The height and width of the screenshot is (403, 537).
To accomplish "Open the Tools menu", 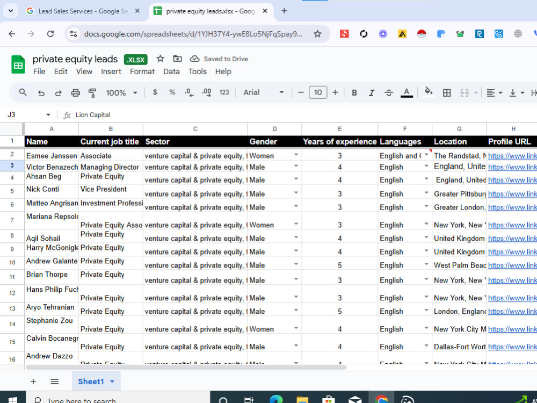I will 198,71.
